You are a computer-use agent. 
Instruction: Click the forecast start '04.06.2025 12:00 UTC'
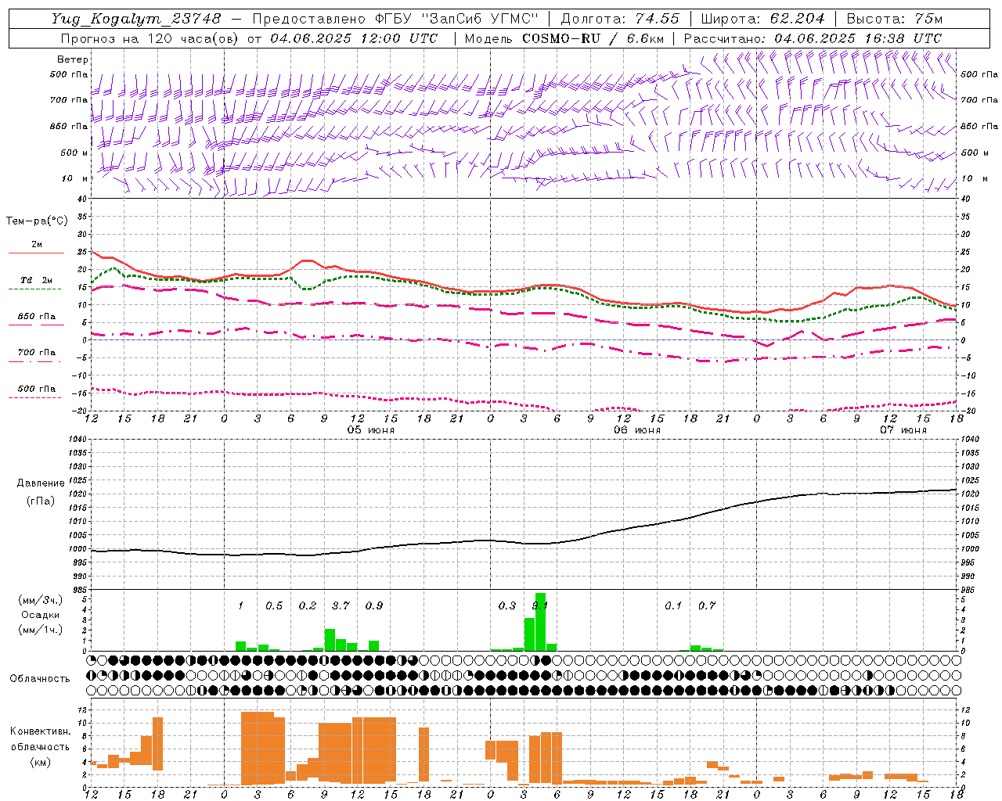pos(354,38)
